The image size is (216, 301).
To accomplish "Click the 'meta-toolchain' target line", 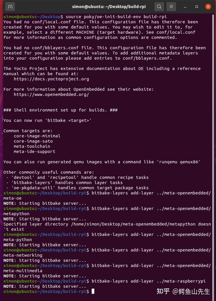I will coord(32,146).
